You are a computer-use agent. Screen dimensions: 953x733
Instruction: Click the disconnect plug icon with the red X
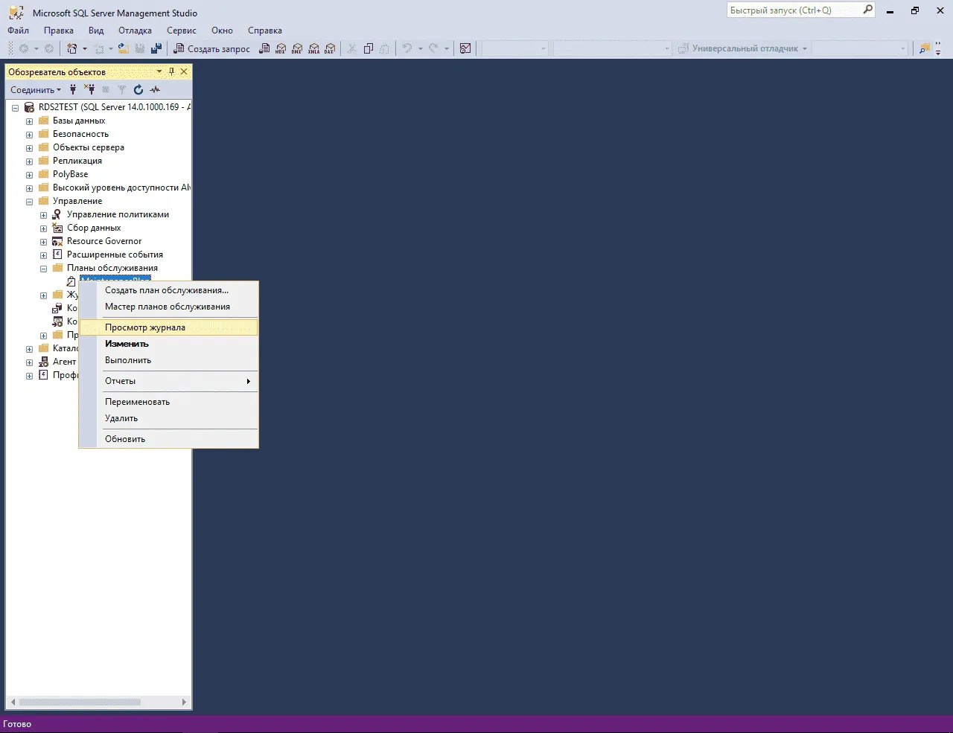(x=89, y=90)
